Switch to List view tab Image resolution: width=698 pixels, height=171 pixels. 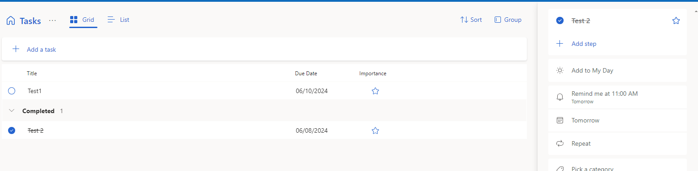coord(118,20)
